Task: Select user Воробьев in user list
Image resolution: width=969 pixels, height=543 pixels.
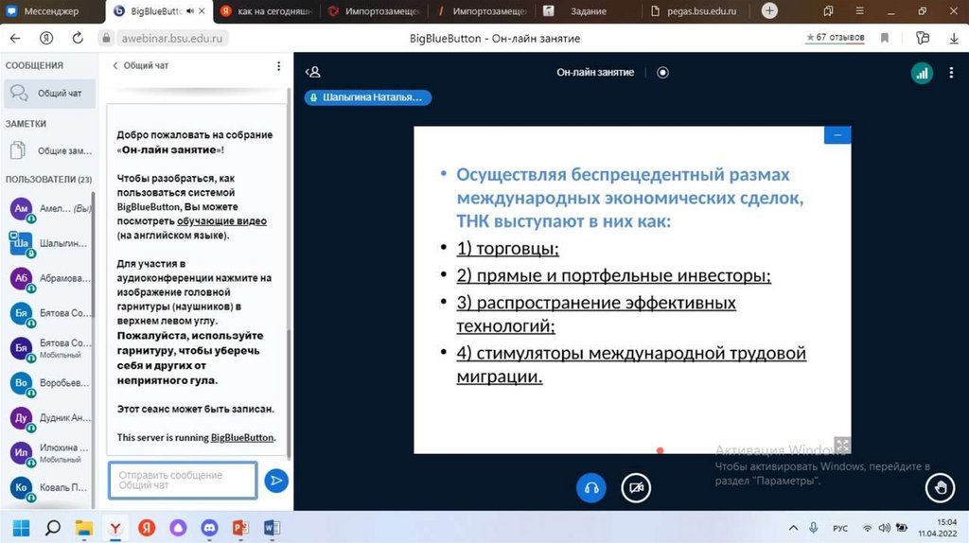Action: click(49, 383)
